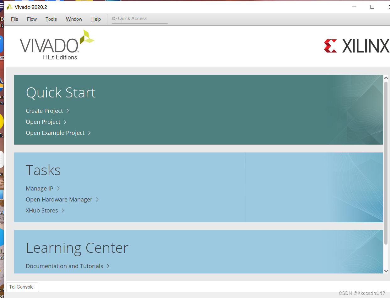Click the Quick Access magnifier icon

[114, 19]
